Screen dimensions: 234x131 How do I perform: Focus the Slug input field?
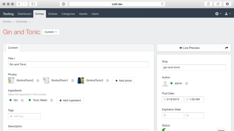tap(194, 67)
